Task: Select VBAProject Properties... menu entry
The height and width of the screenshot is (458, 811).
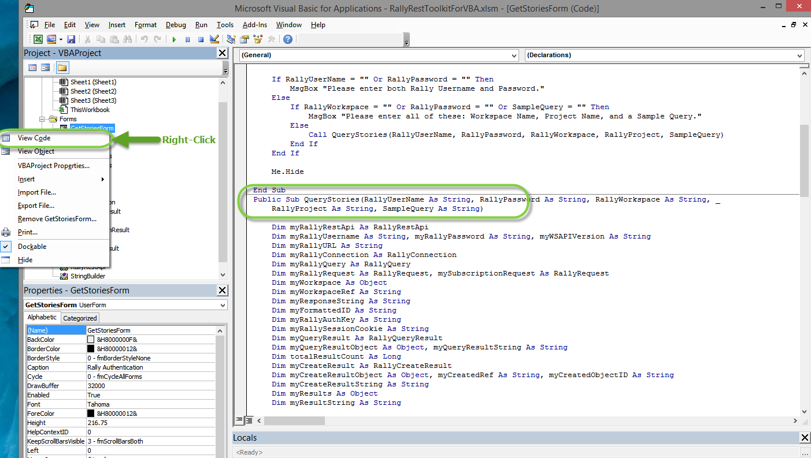Action: point(54,166)
